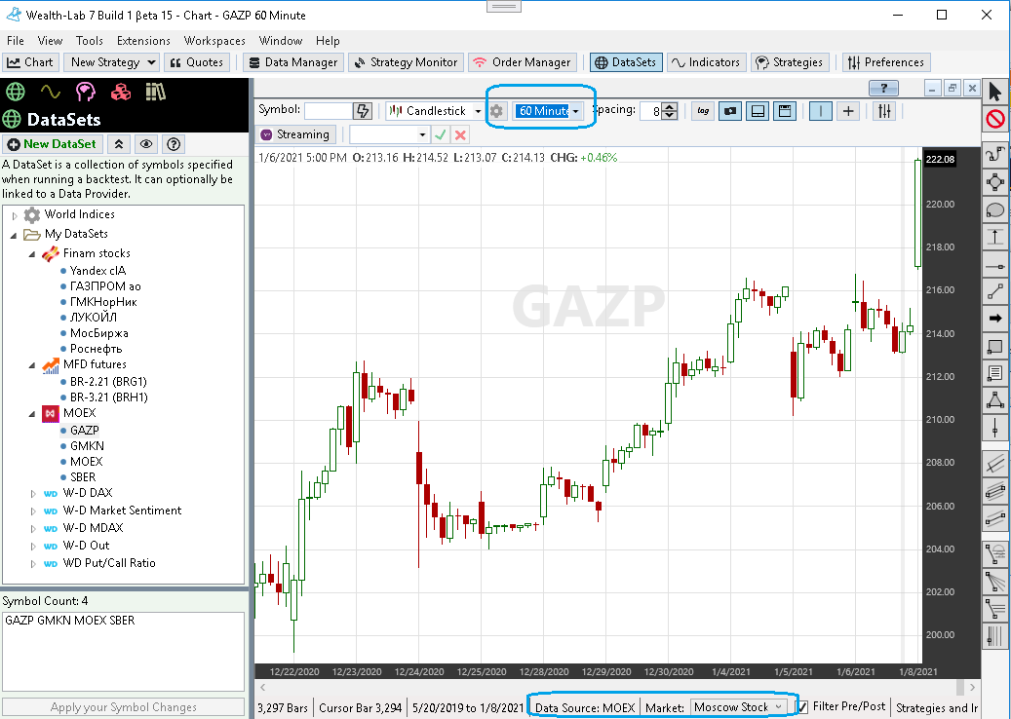
Task: Open the chart help question mark button
Action: 884,89
